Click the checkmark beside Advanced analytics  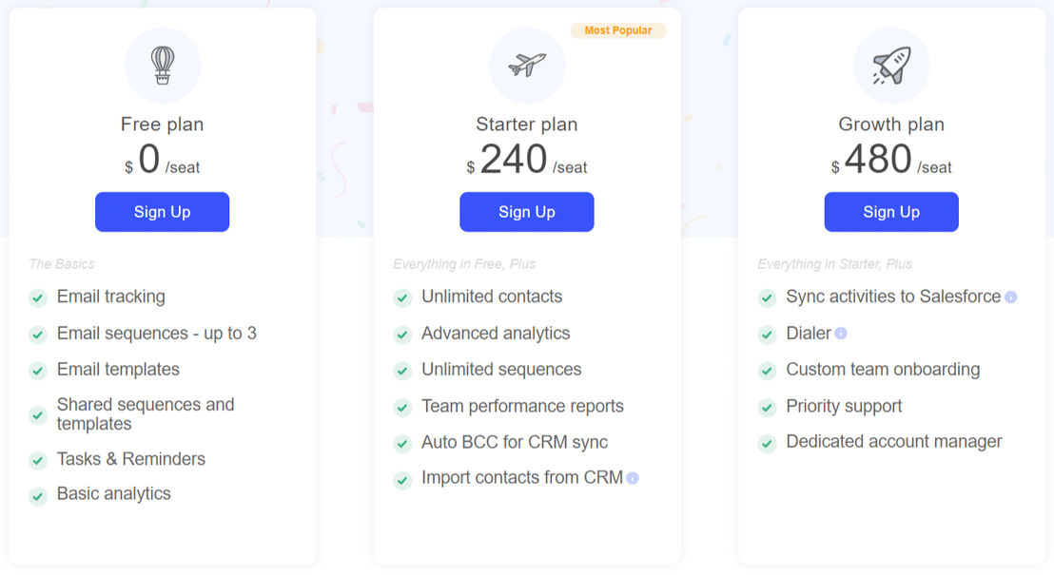(x=402, y=335)
